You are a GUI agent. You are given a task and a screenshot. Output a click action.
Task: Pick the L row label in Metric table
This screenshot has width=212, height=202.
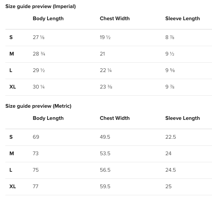[11, 170]
